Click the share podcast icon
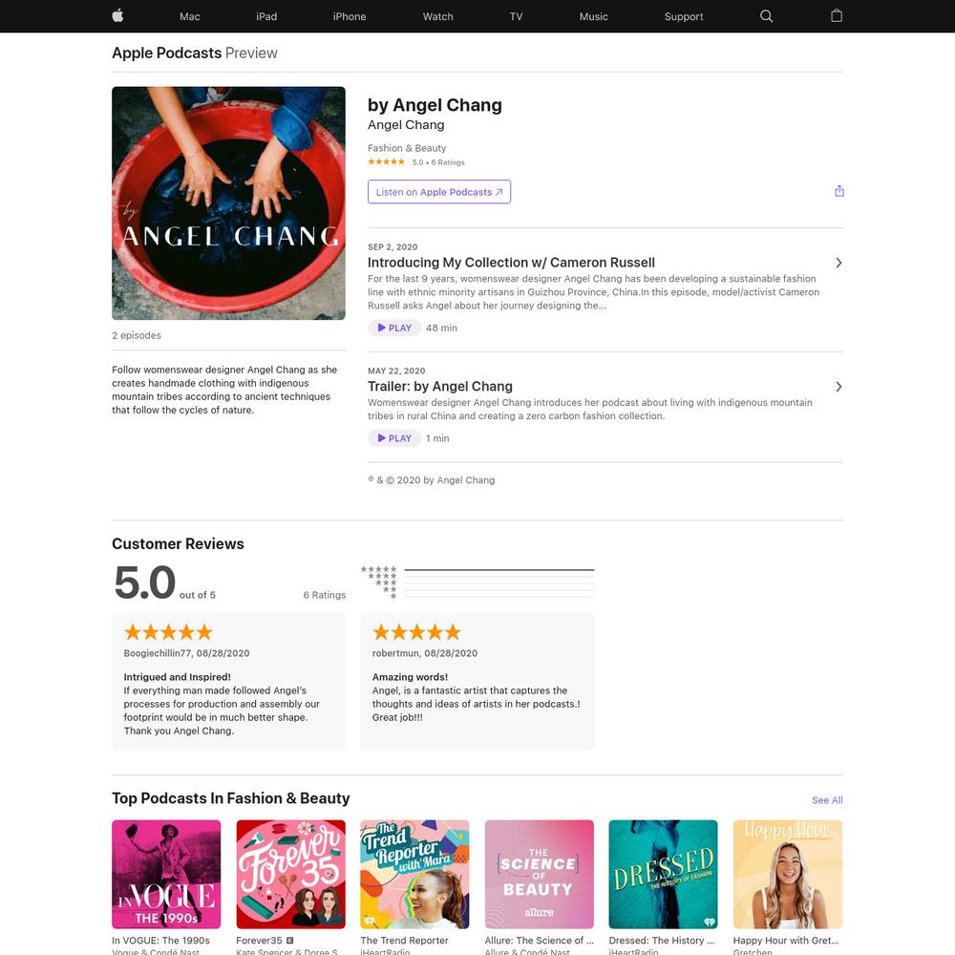The width and height of the screenshot is (955, 955). (x=838, y=191)
